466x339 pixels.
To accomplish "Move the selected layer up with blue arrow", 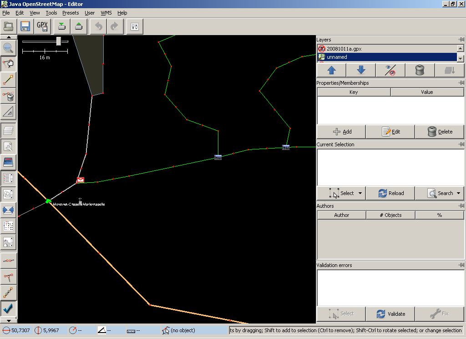I will [332, 70].
